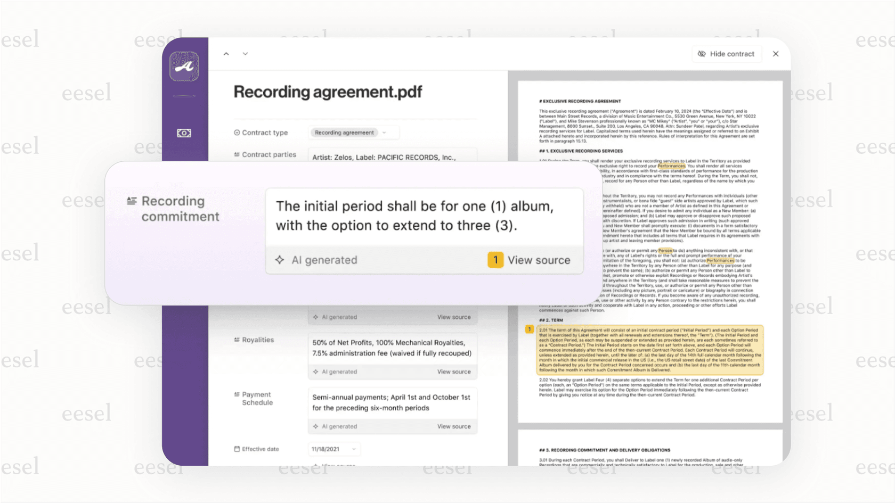Click the purple "A" app logo in the sidebar
Screen dimensions: 895x503
pyautogui.click(x=184, y=66)
